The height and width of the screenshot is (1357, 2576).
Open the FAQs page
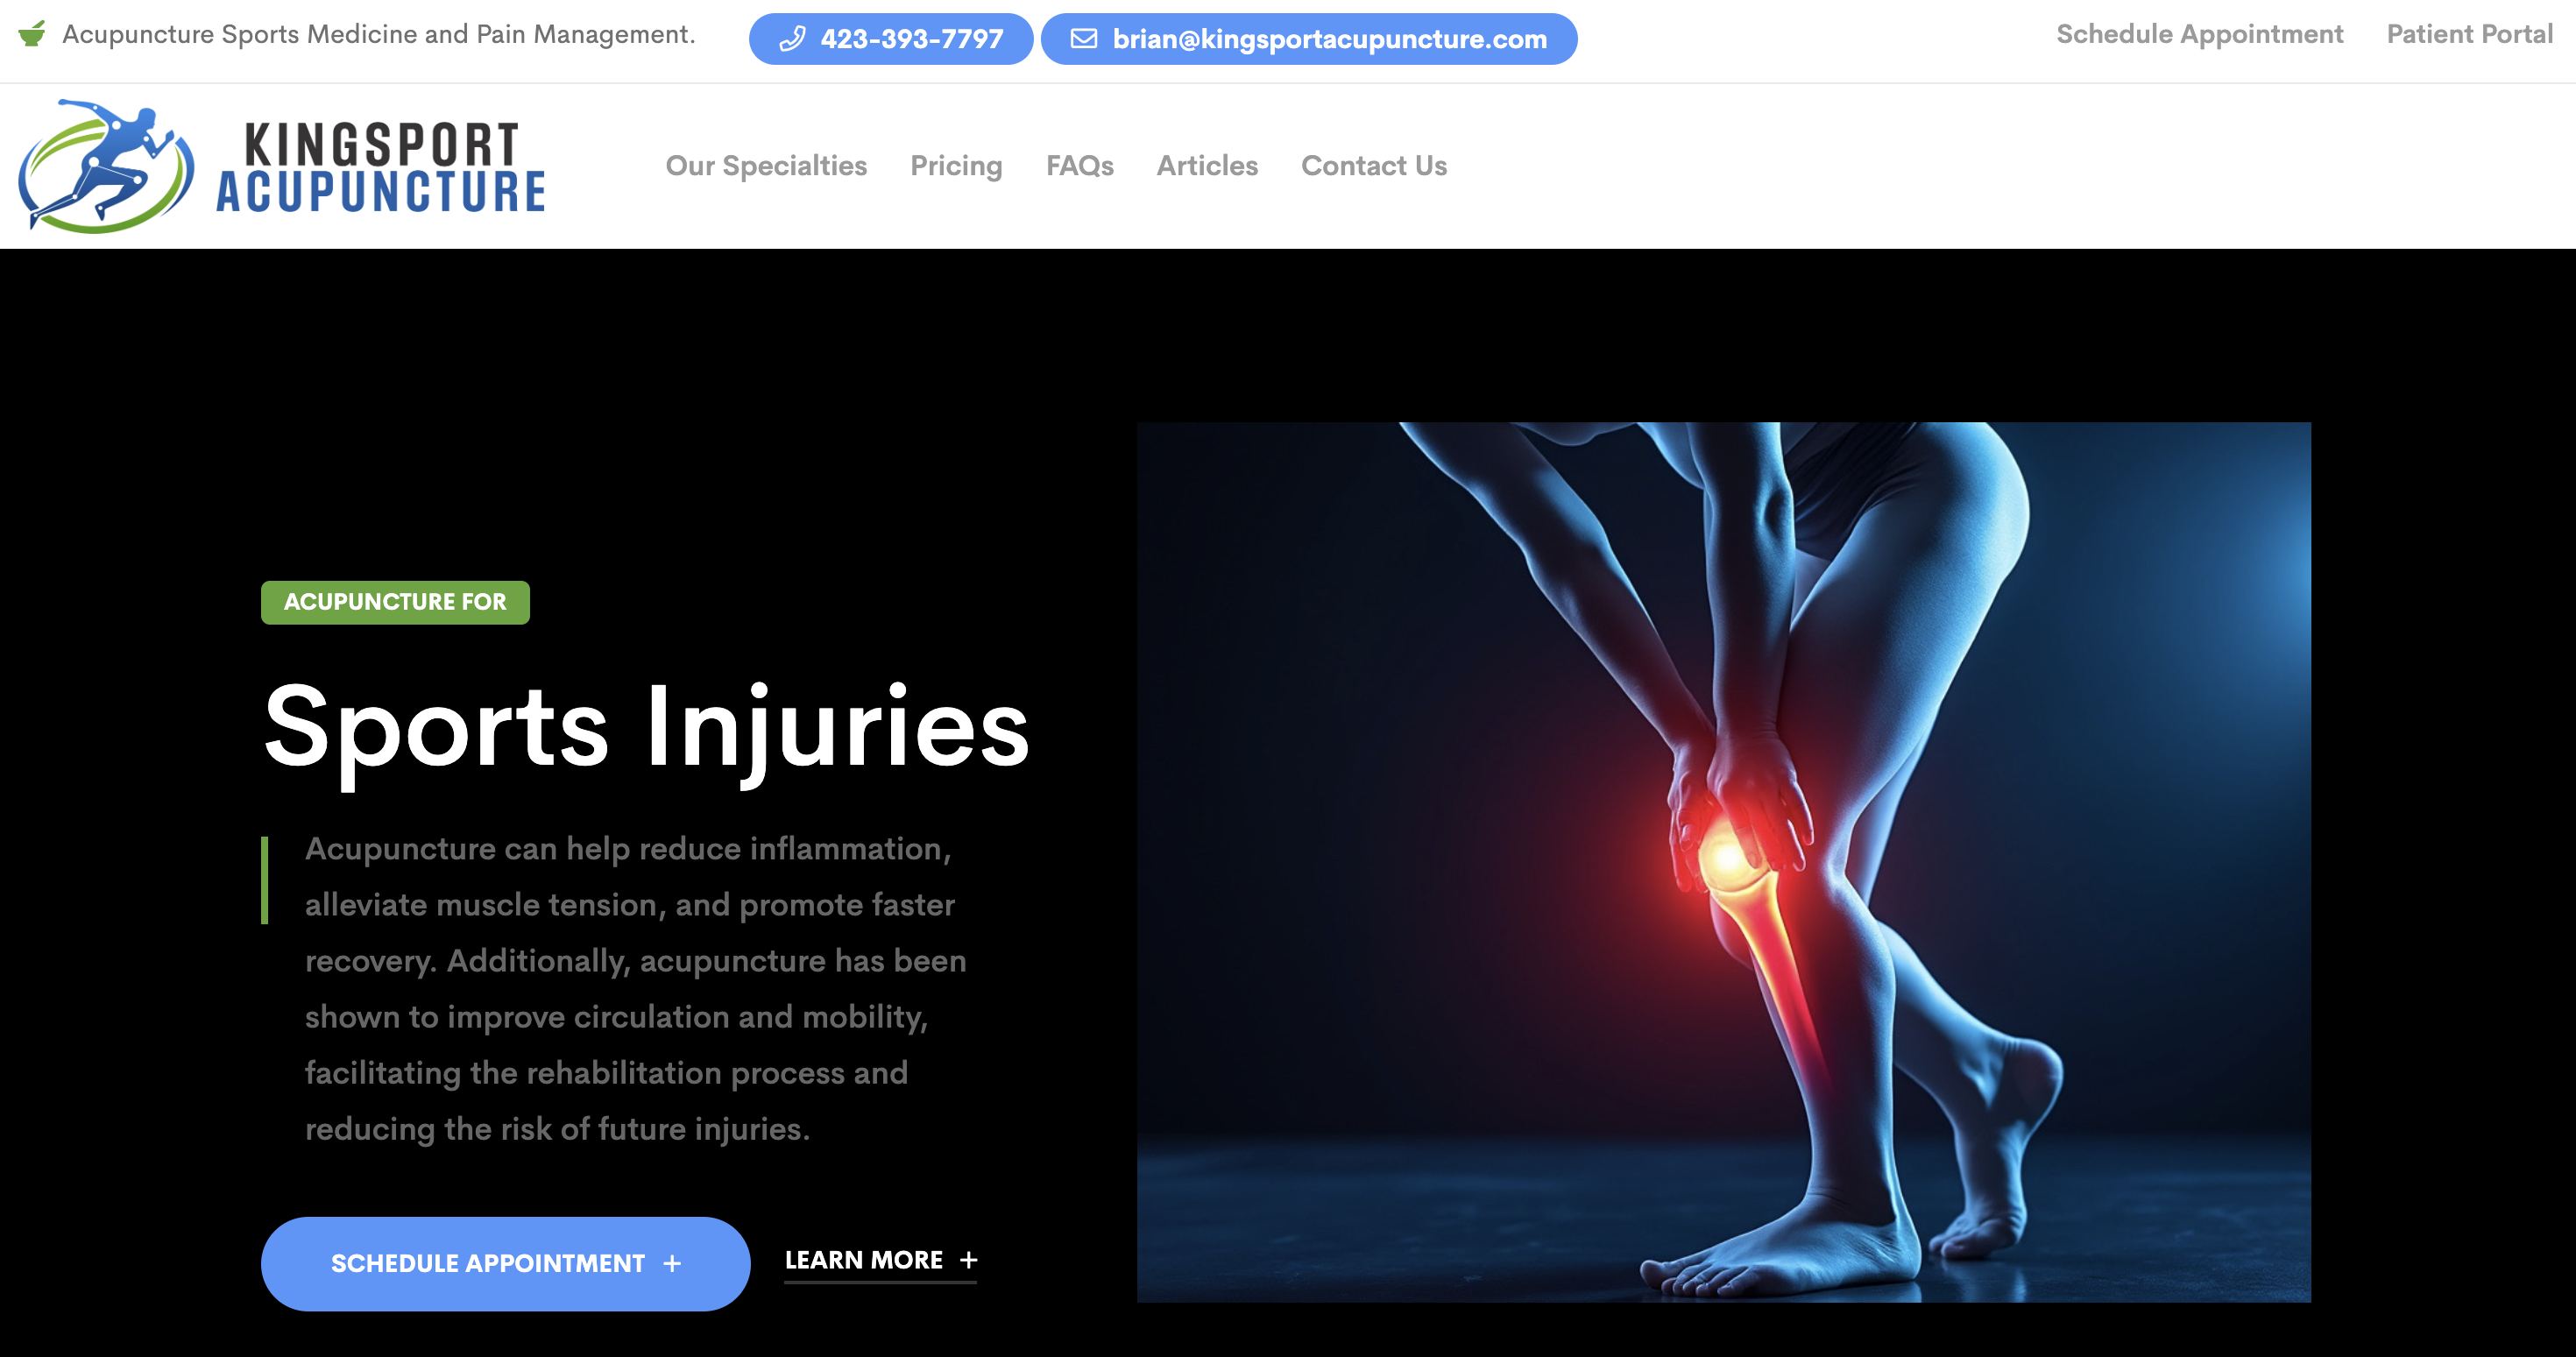(1080, 166)
